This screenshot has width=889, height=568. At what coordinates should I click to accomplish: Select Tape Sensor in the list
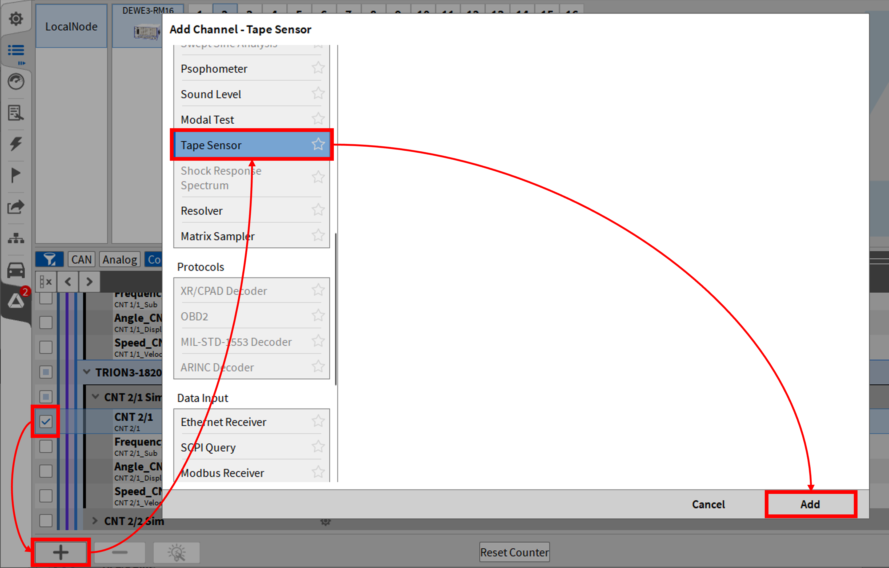(251, 145)
